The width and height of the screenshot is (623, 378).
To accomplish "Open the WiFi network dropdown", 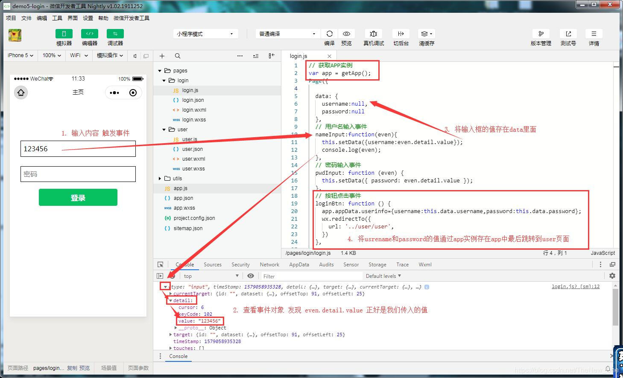I will click(x=79, y=55).
